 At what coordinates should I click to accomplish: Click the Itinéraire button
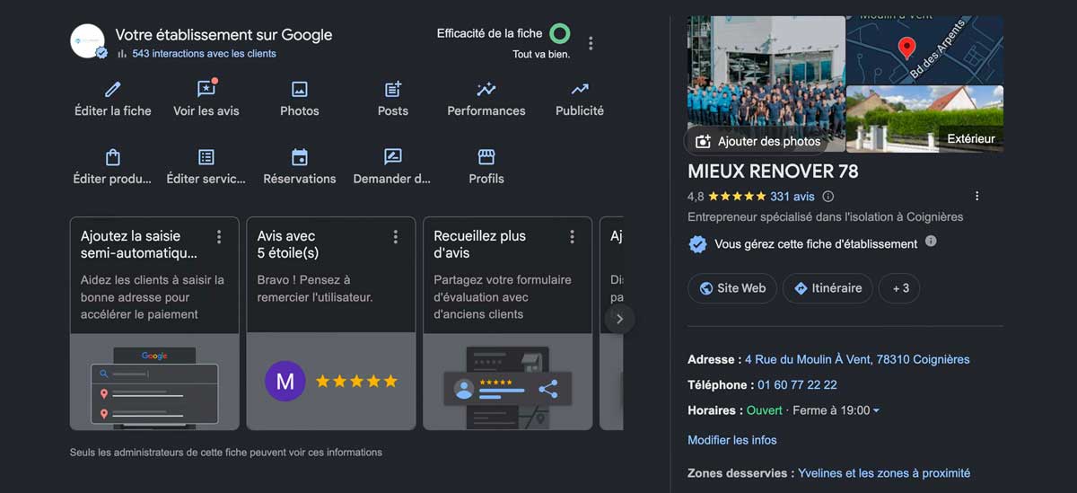[827, 288]
